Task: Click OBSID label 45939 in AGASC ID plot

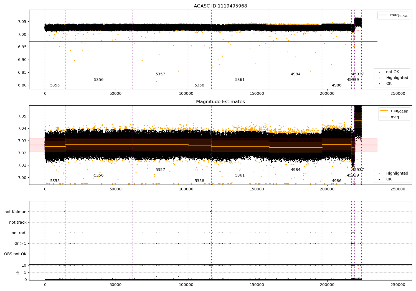Action: click(x=353, y=80)
